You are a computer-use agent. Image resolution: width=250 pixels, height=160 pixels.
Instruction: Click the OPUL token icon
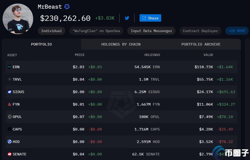point(9,117)
